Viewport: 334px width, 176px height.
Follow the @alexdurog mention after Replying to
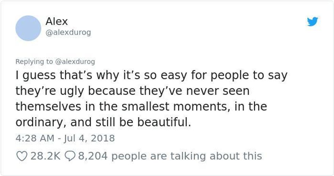tap(75, 61)
